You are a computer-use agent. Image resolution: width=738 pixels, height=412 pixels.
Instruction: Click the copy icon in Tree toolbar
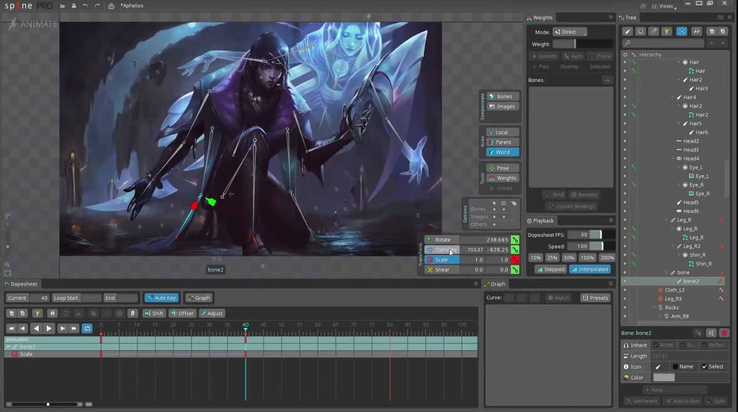tap(712, 31)
